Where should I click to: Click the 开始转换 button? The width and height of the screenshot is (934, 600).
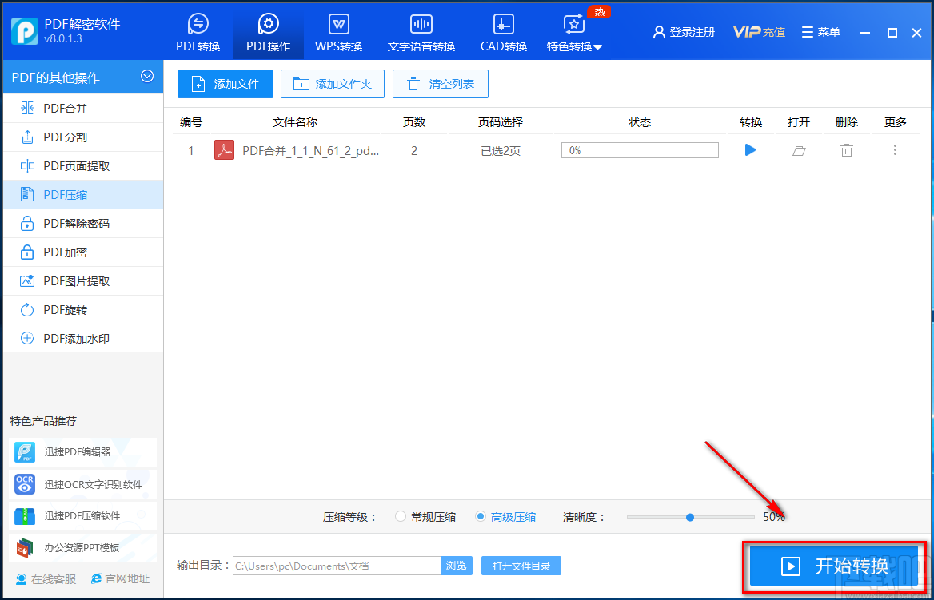click(834, 566)
